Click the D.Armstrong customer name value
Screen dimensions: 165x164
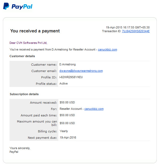(67, 64)
